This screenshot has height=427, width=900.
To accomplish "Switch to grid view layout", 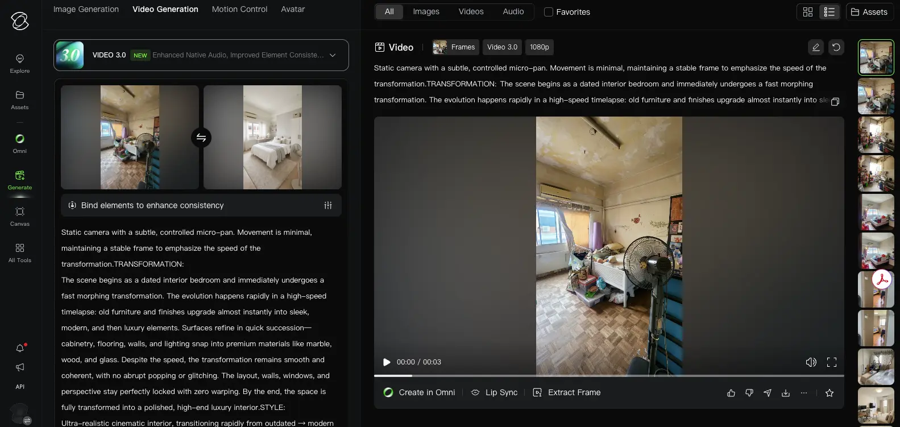I will click(808, 12).
